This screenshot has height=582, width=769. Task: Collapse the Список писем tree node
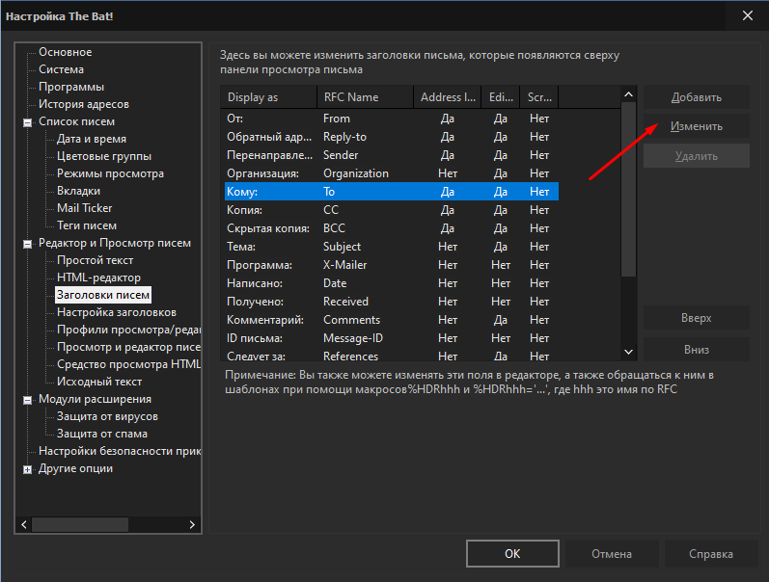27,122
